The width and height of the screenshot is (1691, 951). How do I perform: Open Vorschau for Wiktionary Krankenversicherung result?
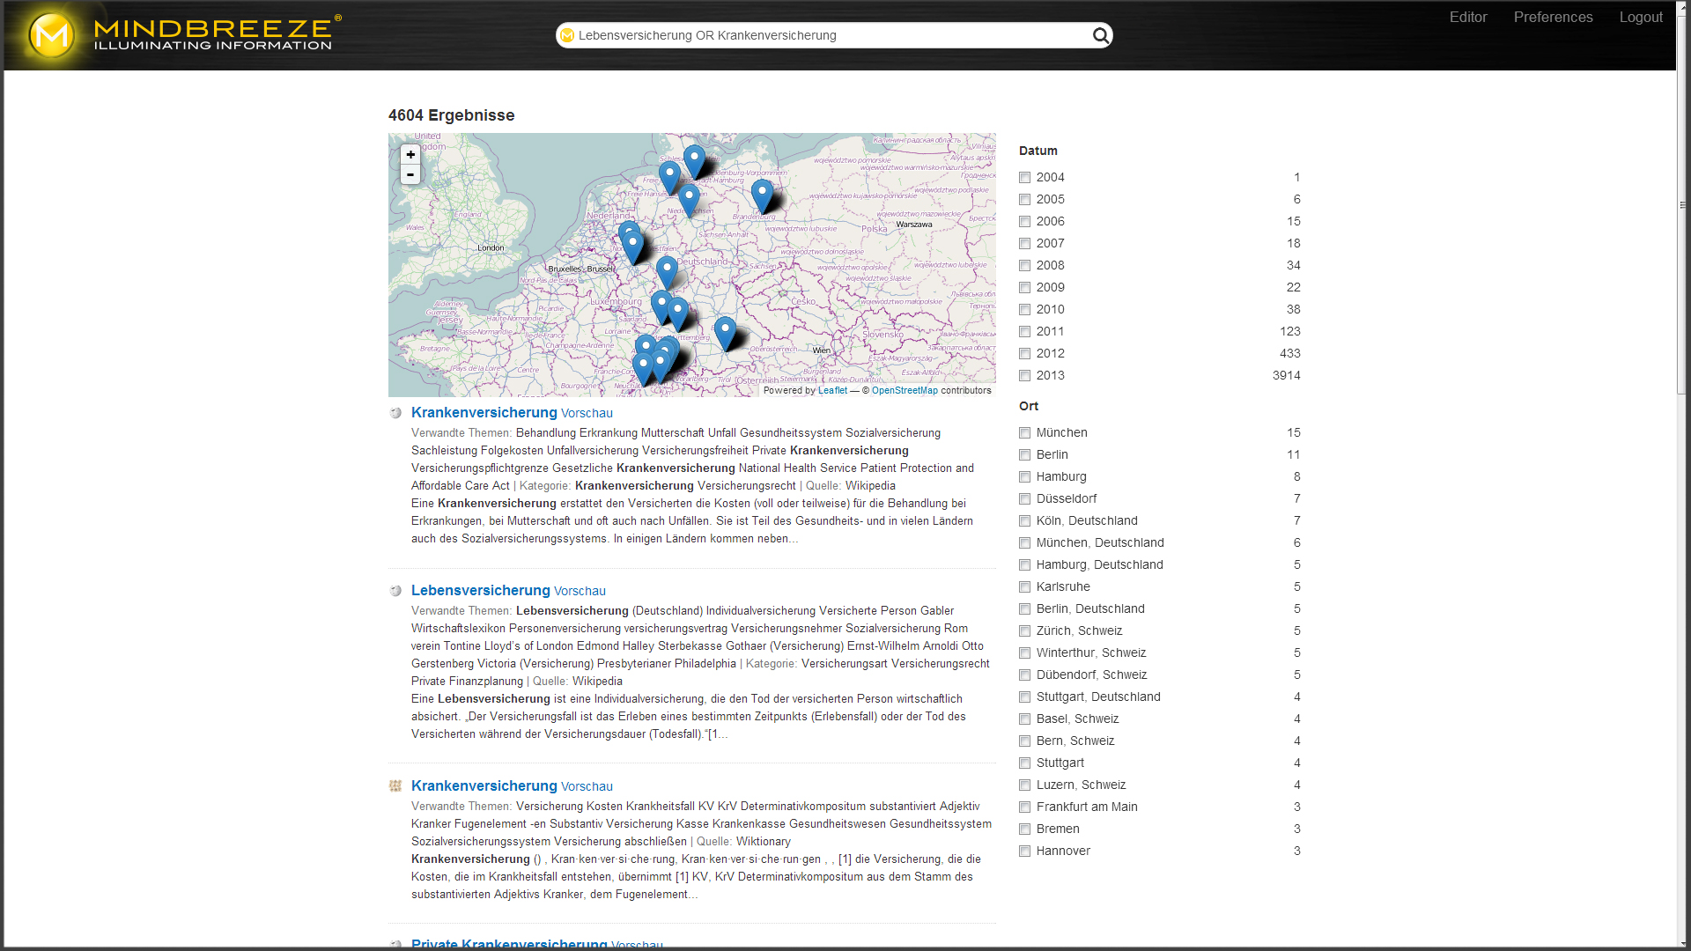[x=587, y=786]
